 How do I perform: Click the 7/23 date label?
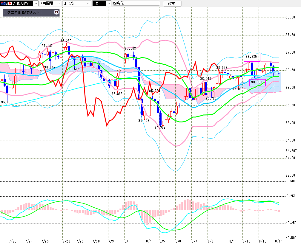point(13,241)
